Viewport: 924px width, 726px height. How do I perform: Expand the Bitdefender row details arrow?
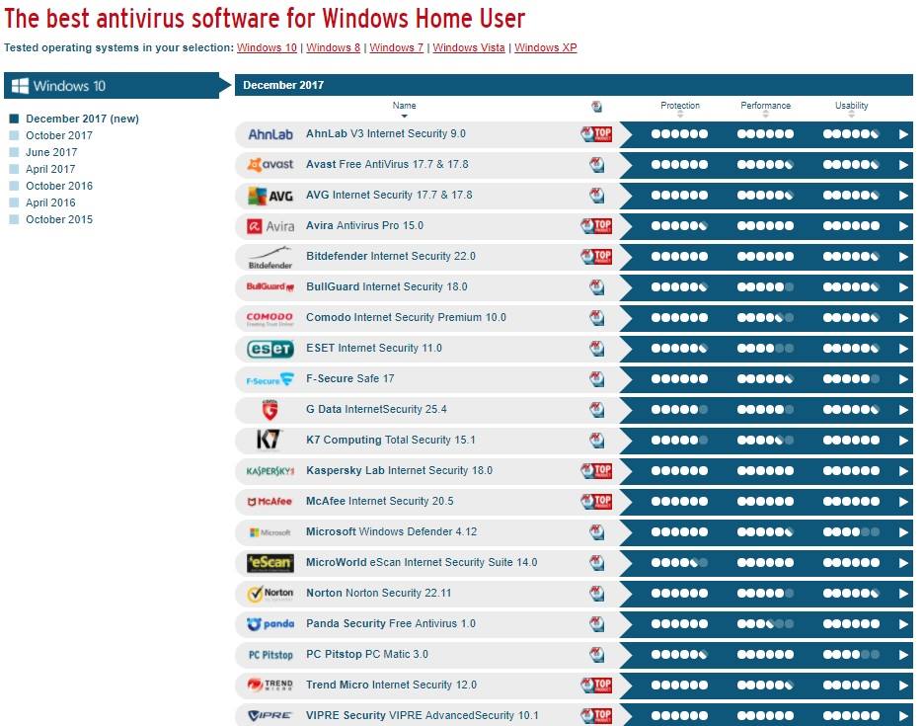pos(903,257)
